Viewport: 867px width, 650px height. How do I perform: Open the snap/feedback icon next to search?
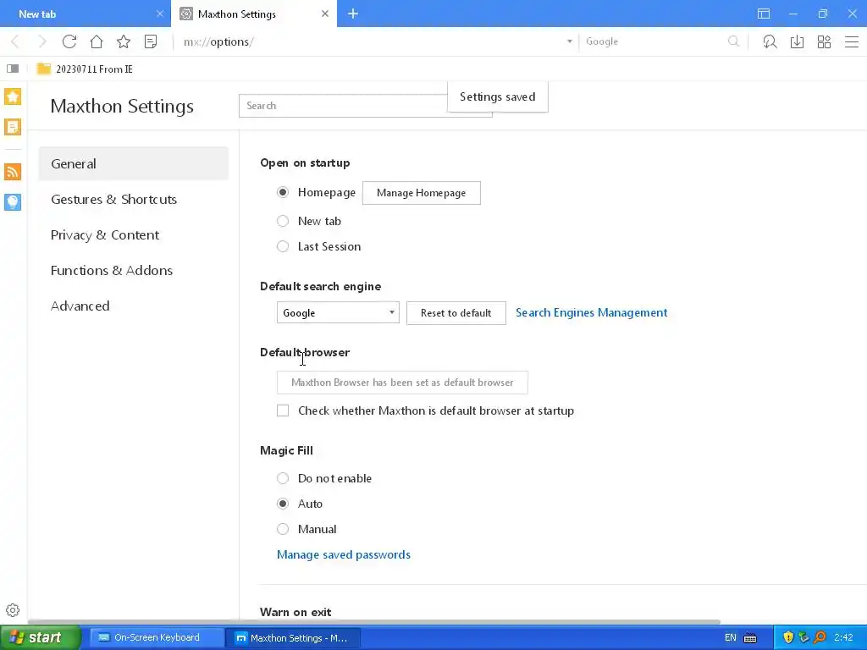pos(770,41)
